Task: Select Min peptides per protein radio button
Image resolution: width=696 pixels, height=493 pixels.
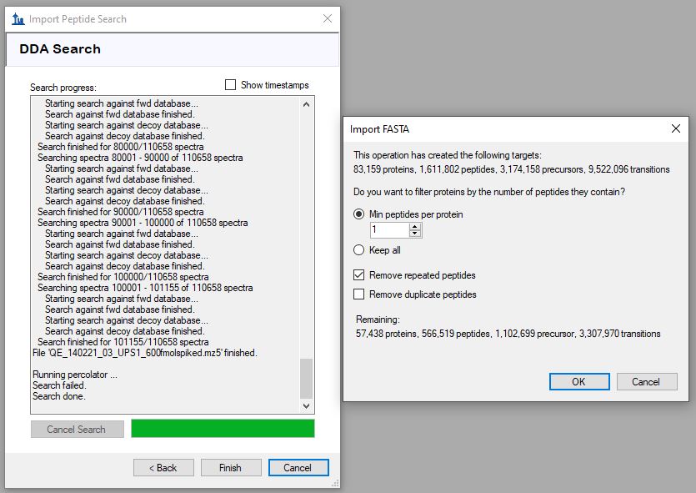Action: pyautogui.click(x=359, y=214)
